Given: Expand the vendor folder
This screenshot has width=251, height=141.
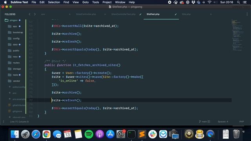Looking at the screenshot, I should pos(14,81).
